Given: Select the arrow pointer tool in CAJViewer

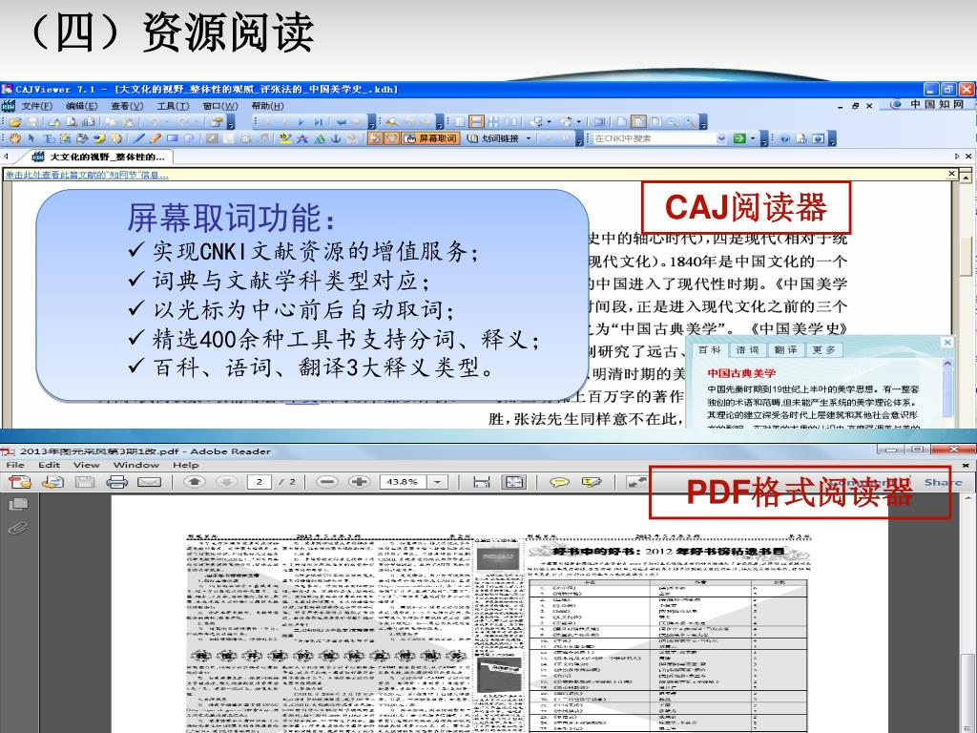Looking at the screenshot, I should click(x=31, y=138).
